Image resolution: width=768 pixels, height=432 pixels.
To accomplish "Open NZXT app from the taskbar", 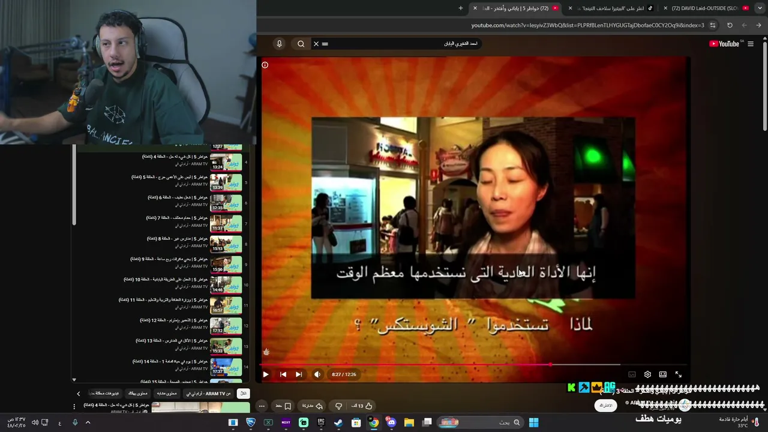I will click(x=286, y=422).
